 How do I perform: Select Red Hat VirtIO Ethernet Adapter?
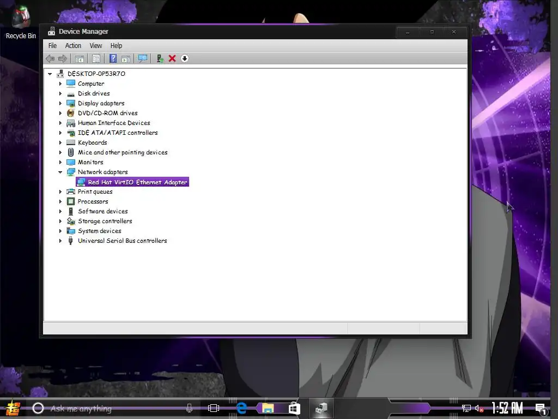132,182
